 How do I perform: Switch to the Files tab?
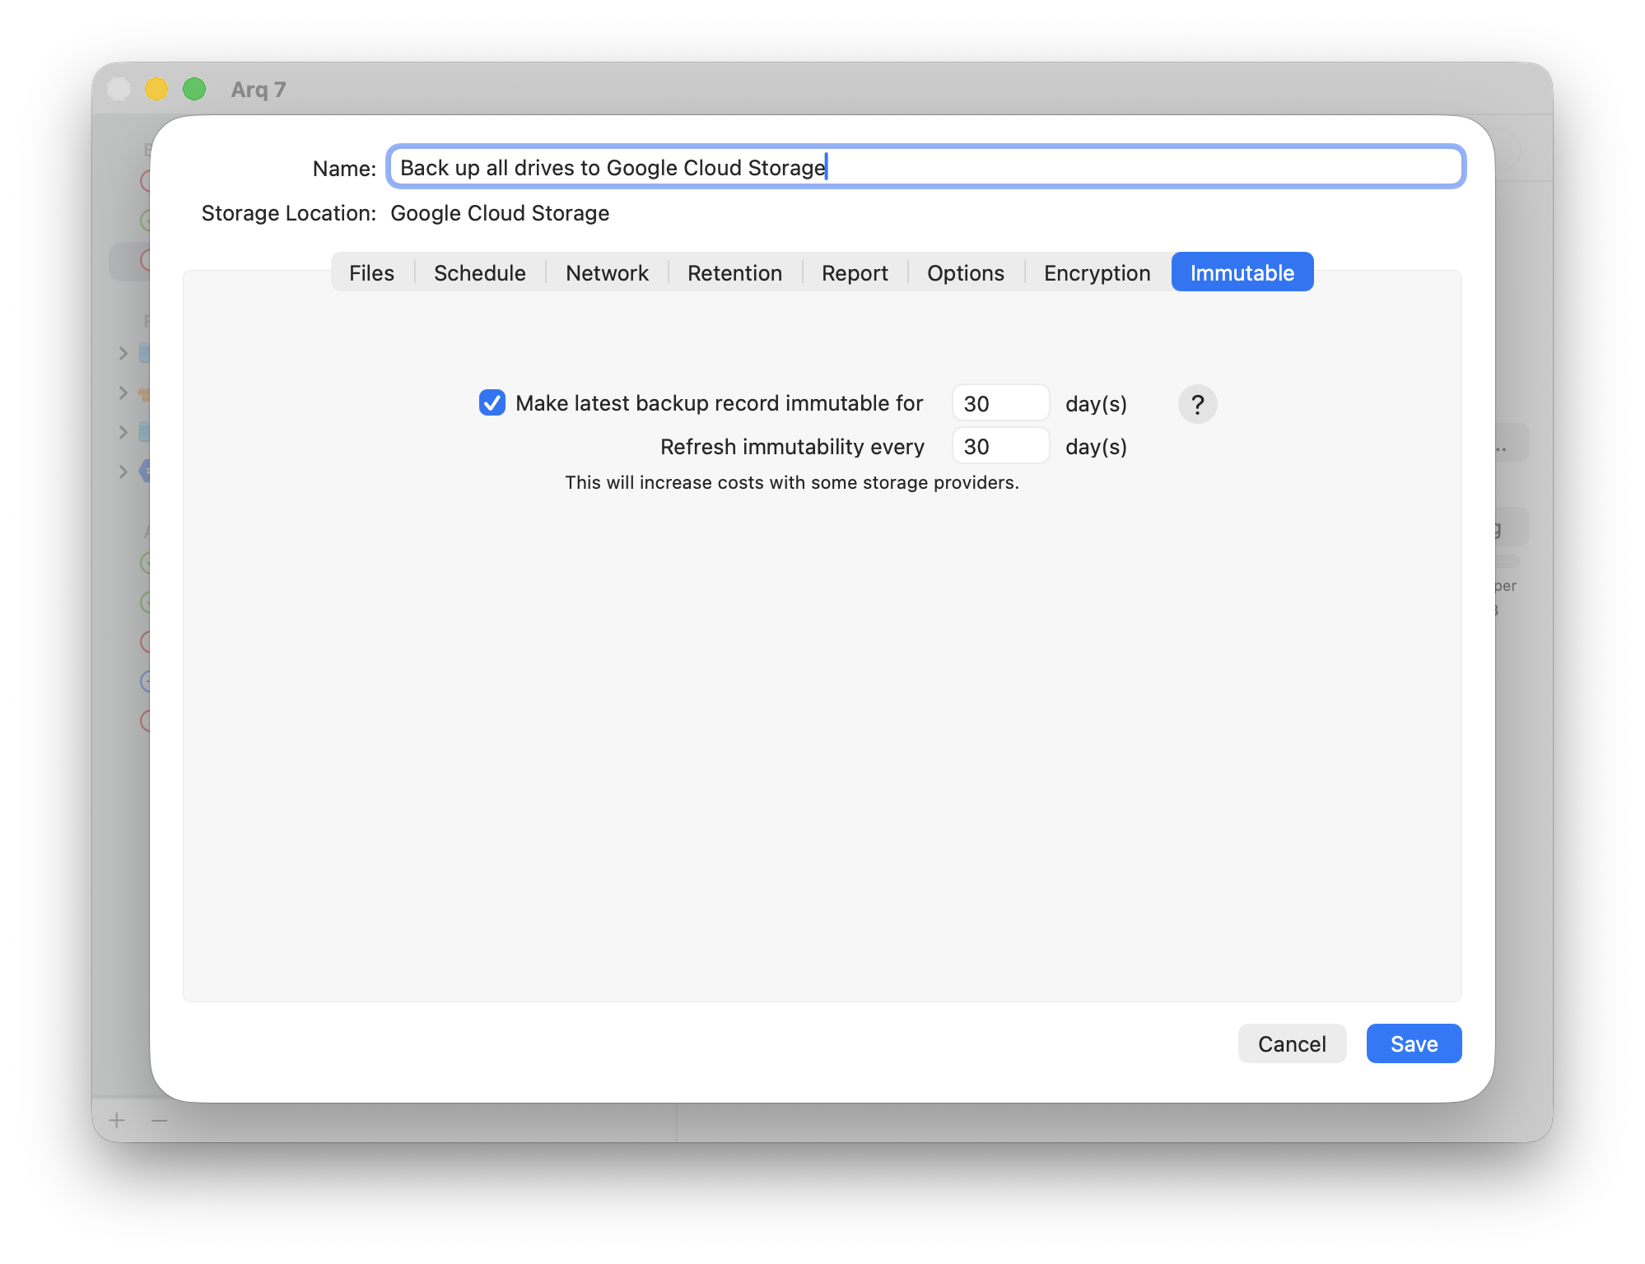[371, 272]
